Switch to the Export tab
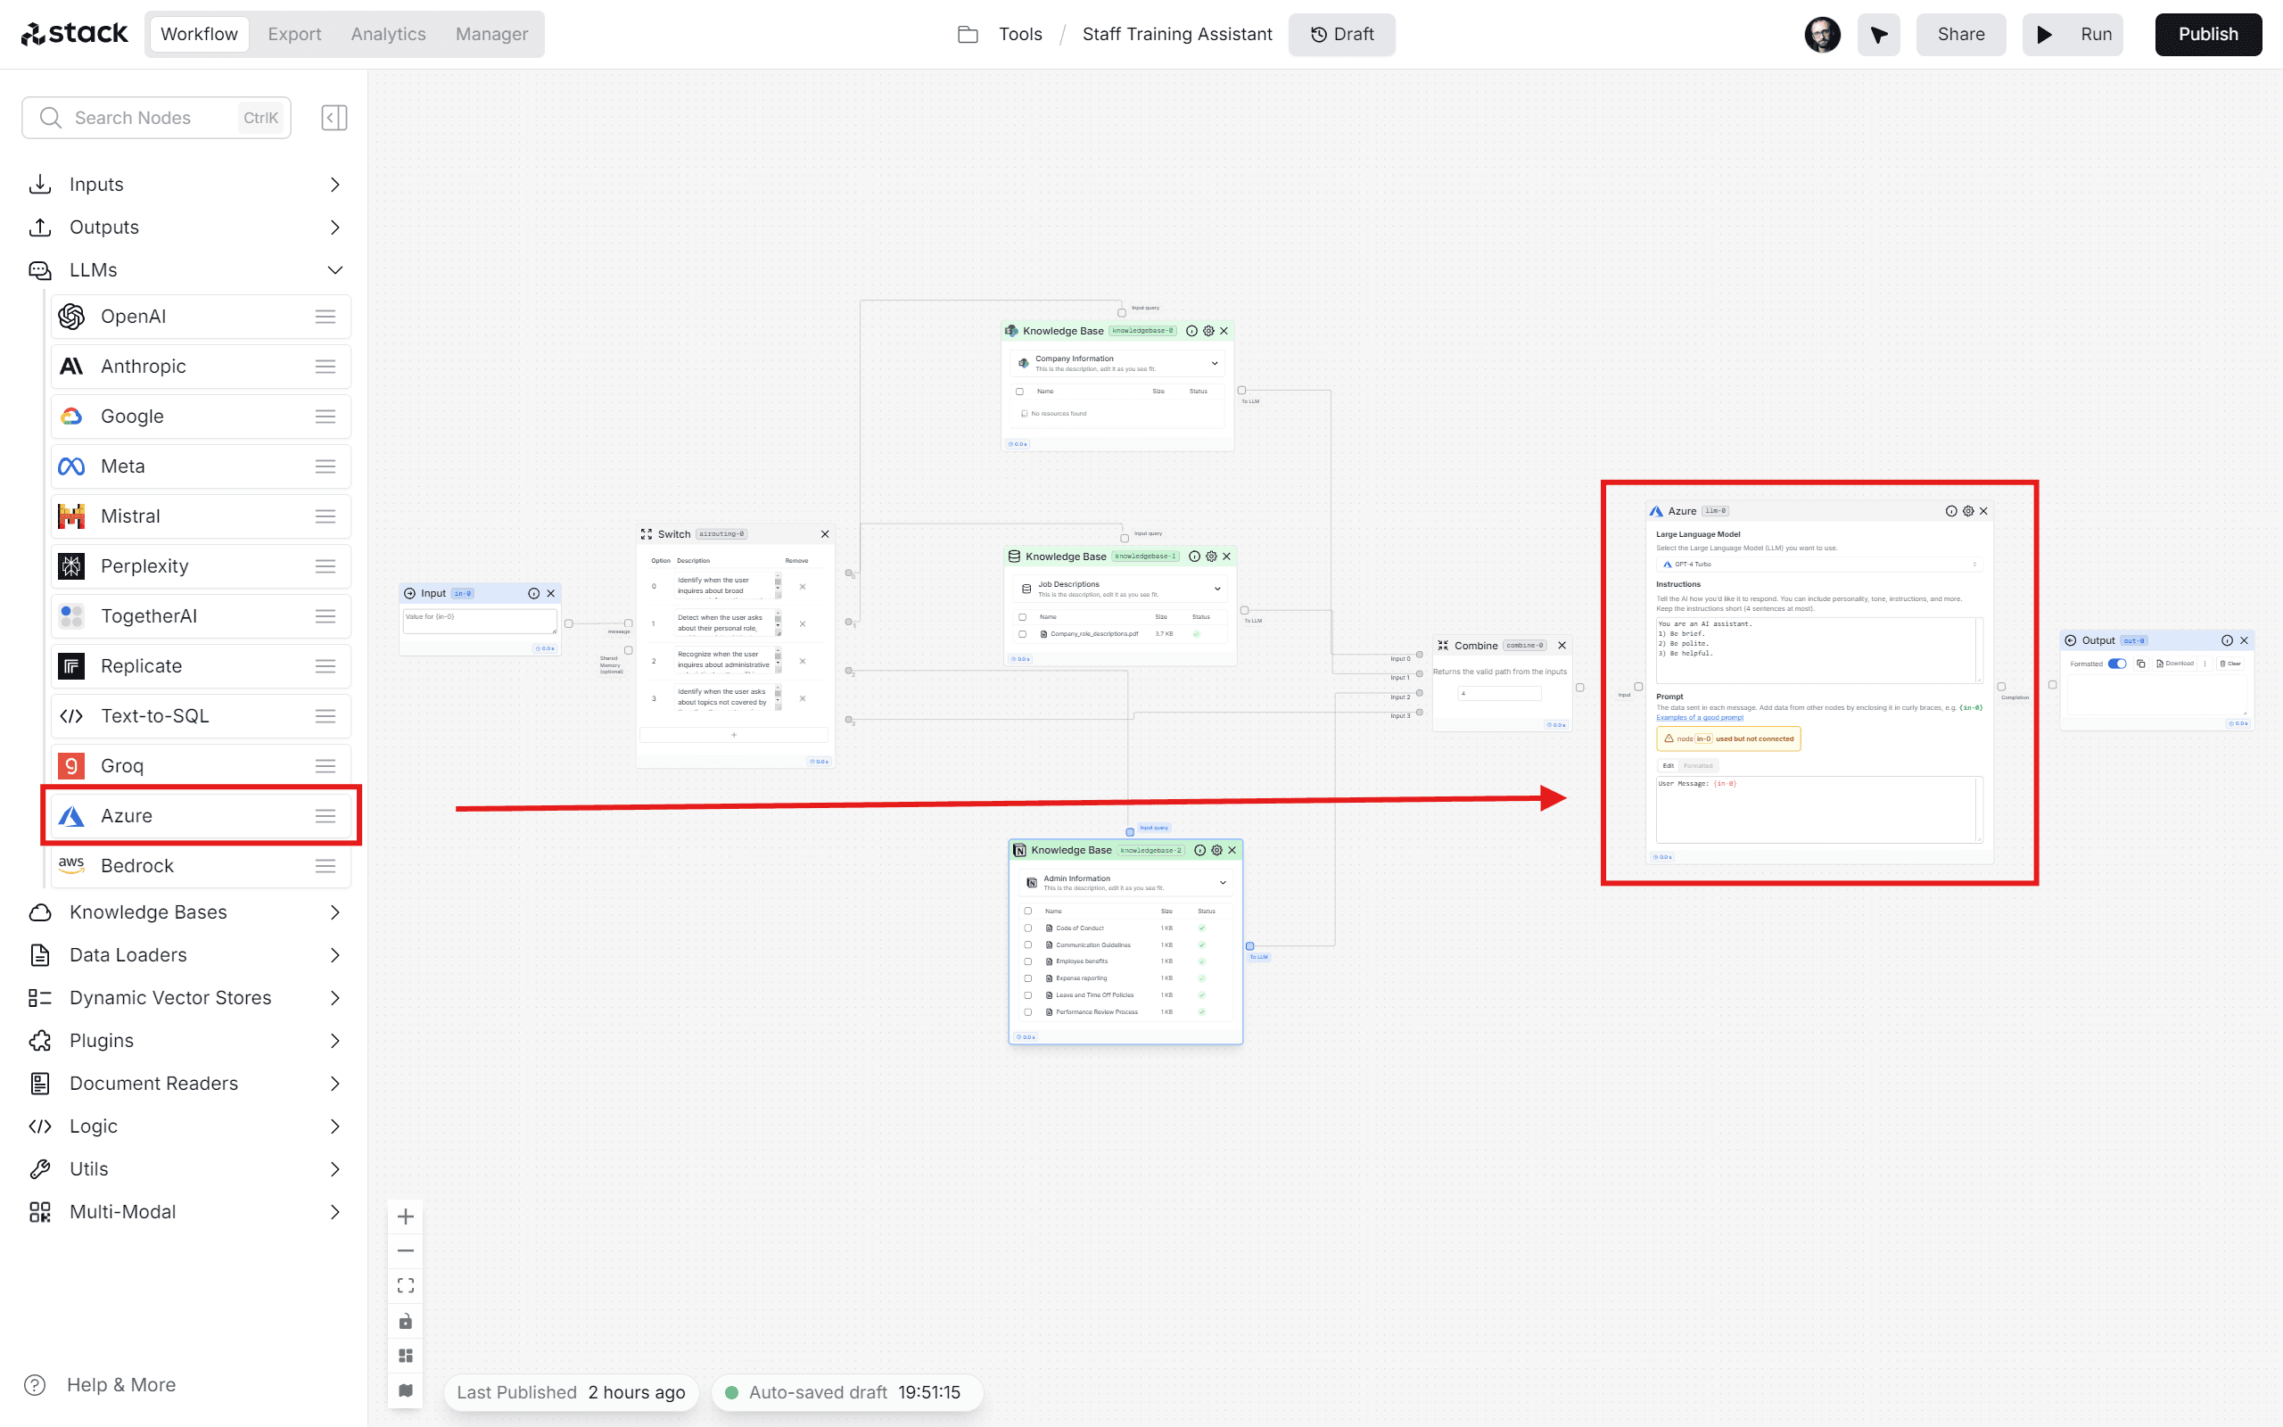Viewport: 2283px width, 1427px height. pyautogui.click(x=294, y=35)
